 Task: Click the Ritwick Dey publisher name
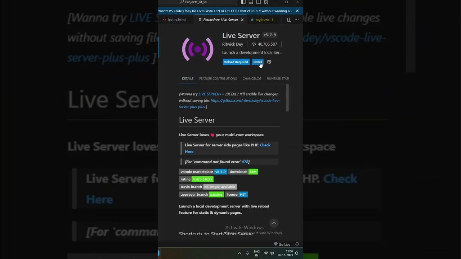coord(233,44)
